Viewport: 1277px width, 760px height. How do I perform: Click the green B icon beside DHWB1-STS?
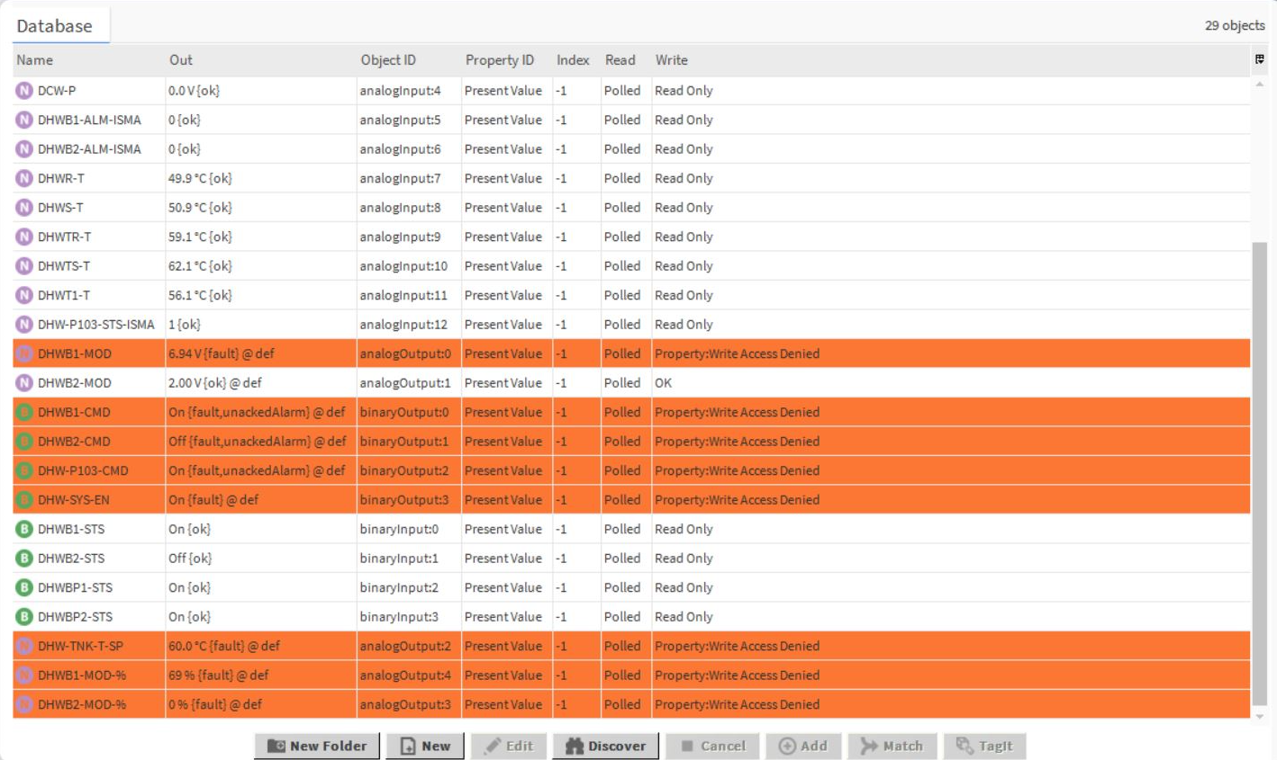point(24,529)
